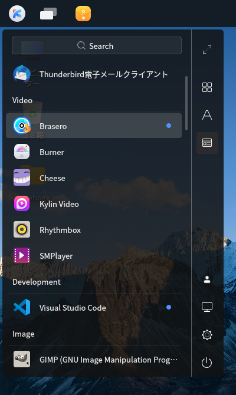This screenshot has height=395, width=236.
Task: Open the user account icon
Action: tap(207, 279)
